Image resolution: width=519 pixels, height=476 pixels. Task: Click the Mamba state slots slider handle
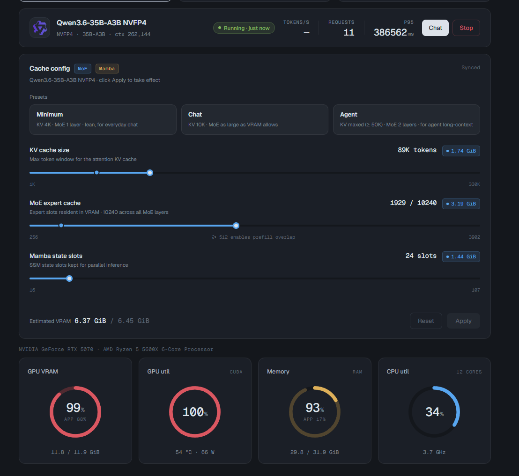coord(69,278)
